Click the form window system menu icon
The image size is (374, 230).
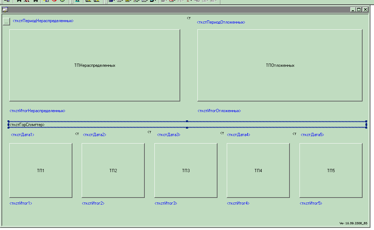(x=5, y=10)
